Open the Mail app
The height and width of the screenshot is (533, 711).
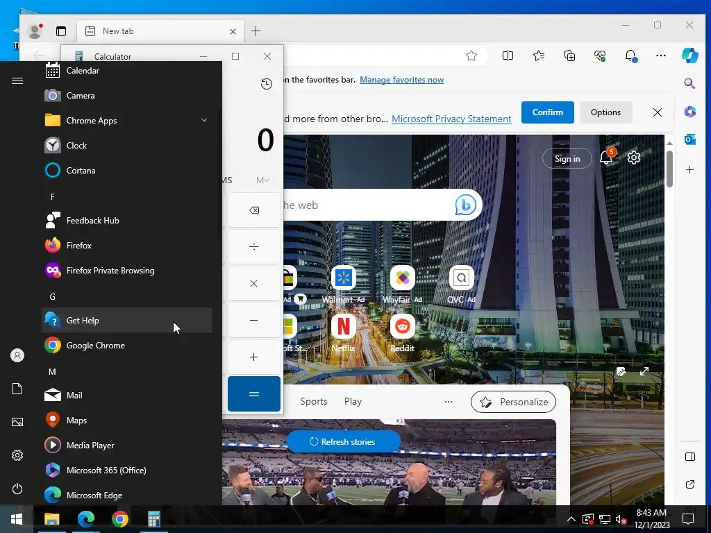(127, 395)
